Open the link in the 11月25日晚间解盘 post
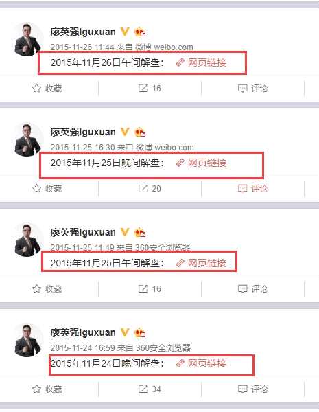The image size is (319, 412). pos(201,163)
